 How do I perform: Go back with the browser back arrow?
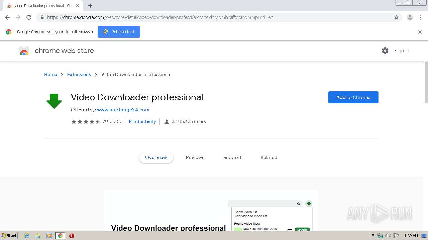7,17
